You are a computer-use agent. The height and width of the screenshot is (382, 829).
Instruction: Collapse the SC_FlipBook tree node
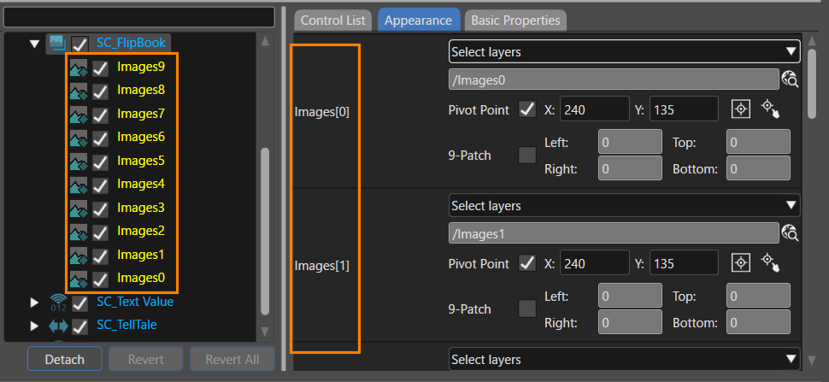[34, 44]
